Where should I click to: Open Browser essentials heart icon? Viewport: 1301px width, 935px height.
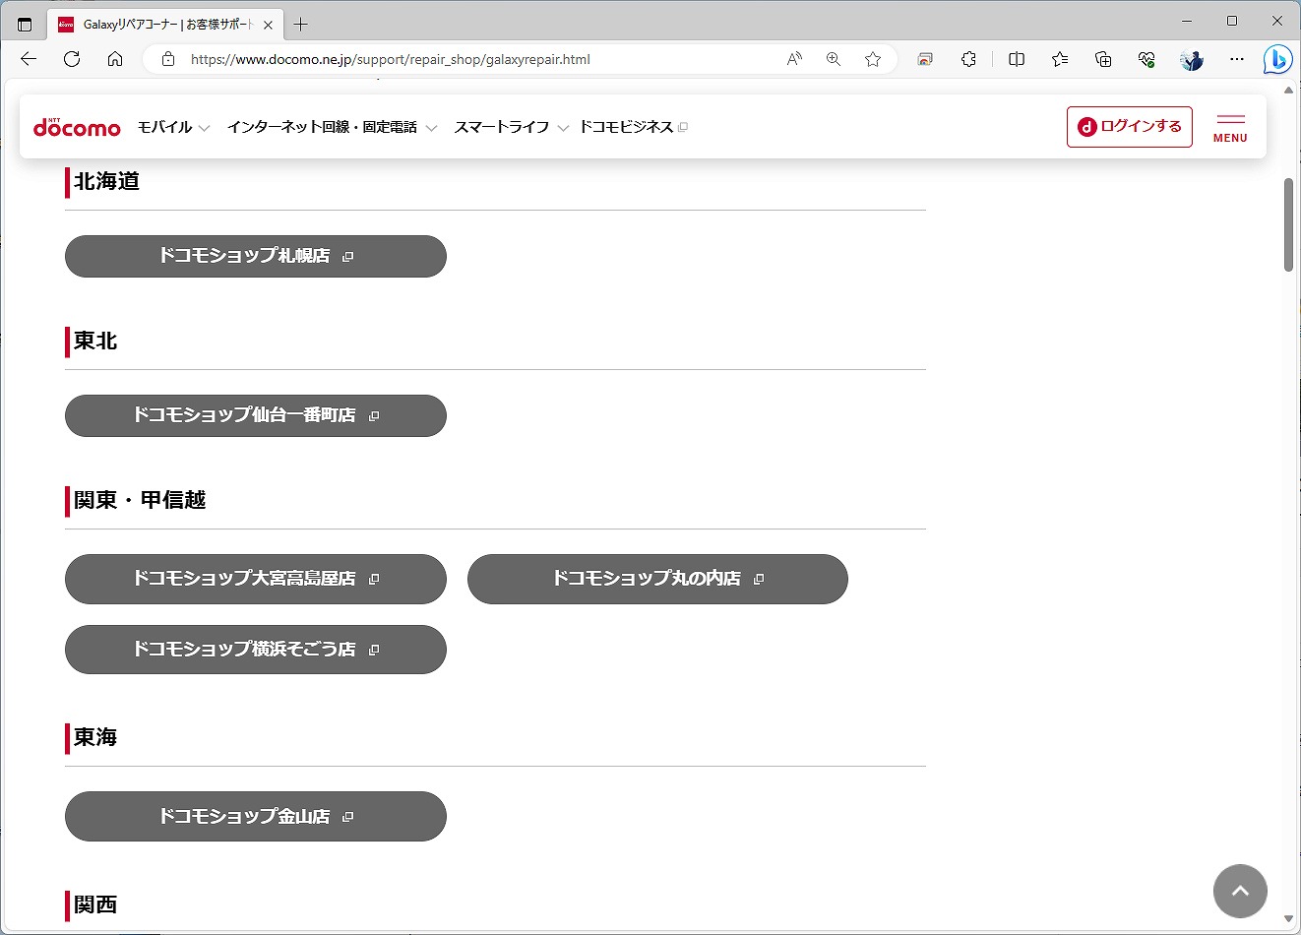click(x=1146, y=59)
